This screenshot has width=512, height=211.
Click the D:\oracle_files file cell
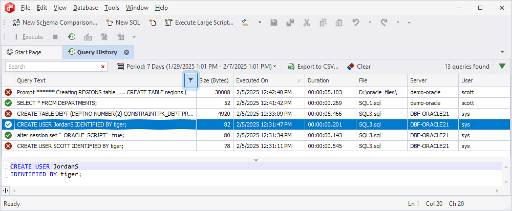[381, 92]
